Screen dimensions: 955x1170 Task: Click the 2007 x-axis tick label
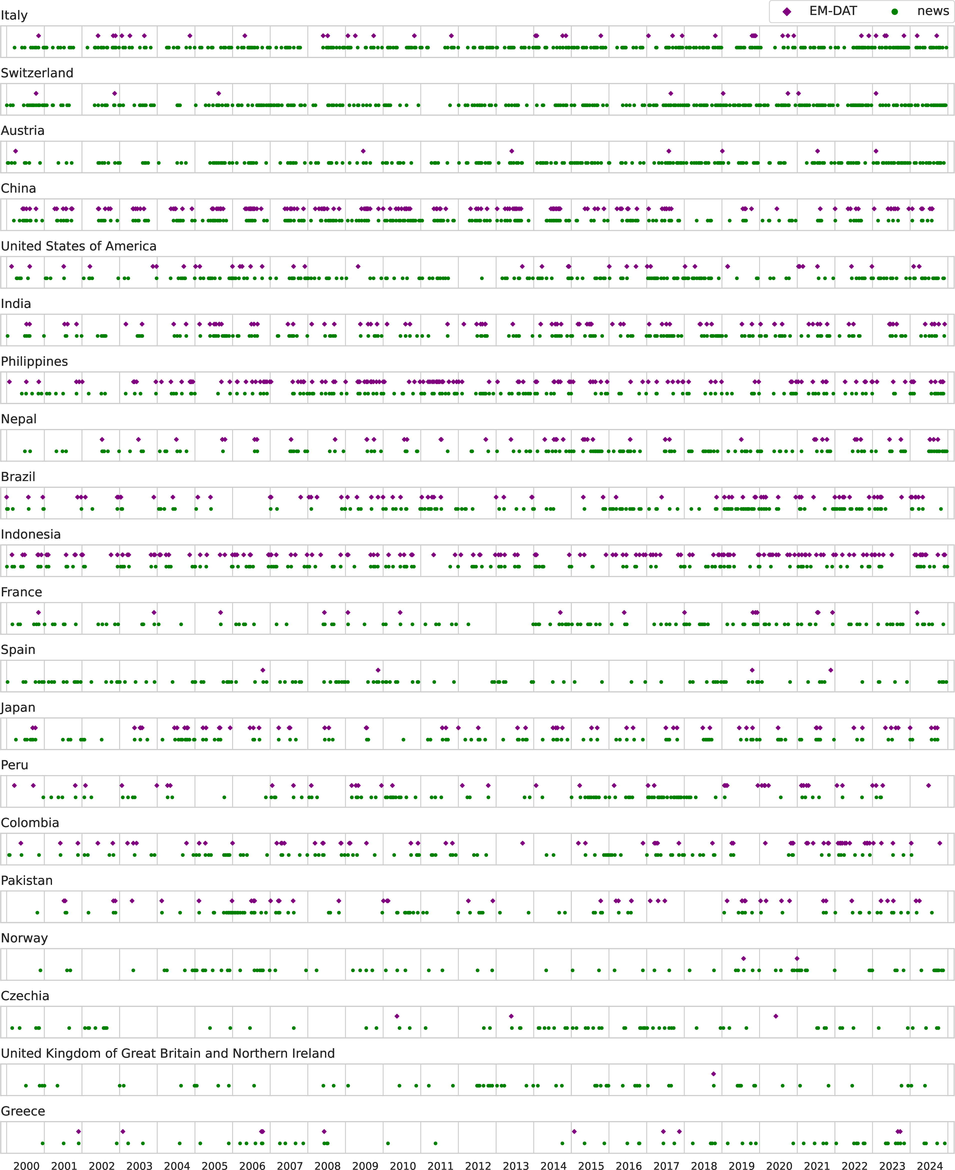tap(290, 1165)
